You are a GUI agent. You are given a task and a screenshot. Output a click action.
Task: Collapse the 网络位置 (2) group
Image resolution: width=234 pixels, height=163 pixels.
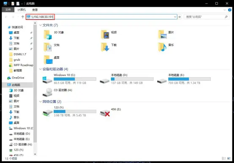click(40, 101)
